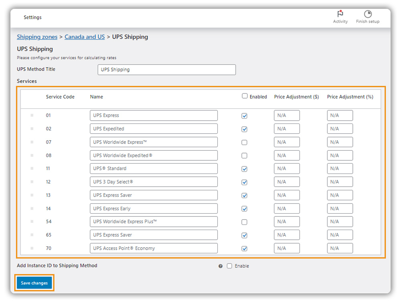401x303 pixels.
Task: Click the UPS Method Title field
Action: (x=166, y=70)
